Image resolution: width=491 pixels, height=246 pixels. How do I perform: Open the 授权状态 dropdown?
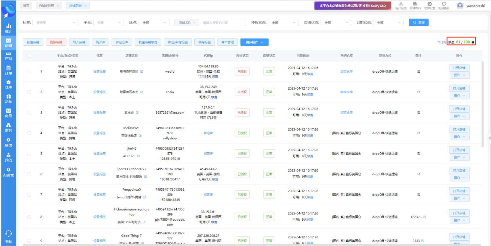pos(283,23)
